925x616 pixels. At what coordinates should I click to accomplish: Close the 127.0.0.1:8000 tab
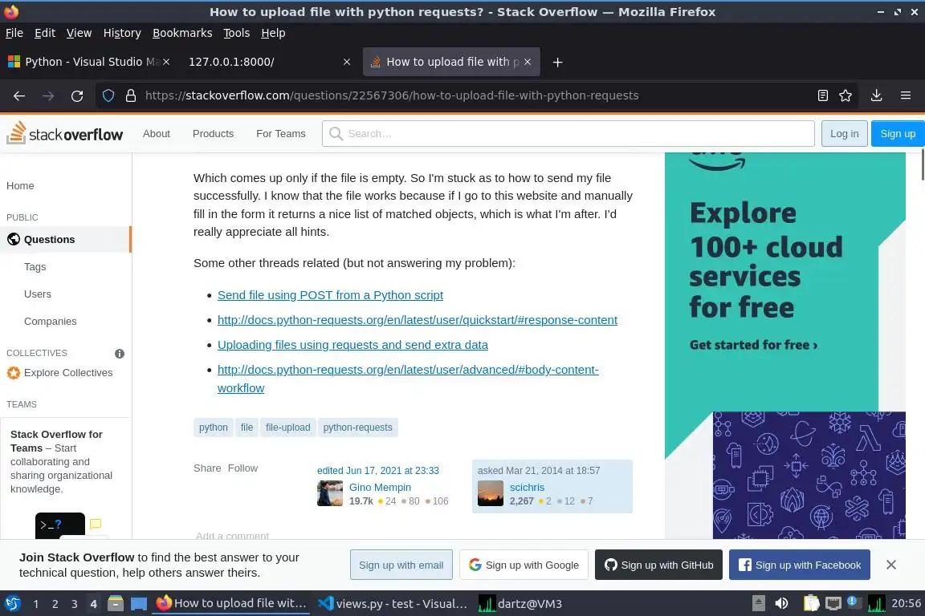pos(347,62)
